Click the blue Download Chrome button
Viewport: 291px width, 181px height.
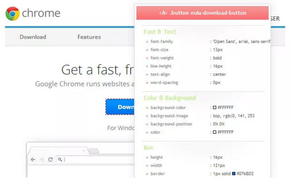120,107
